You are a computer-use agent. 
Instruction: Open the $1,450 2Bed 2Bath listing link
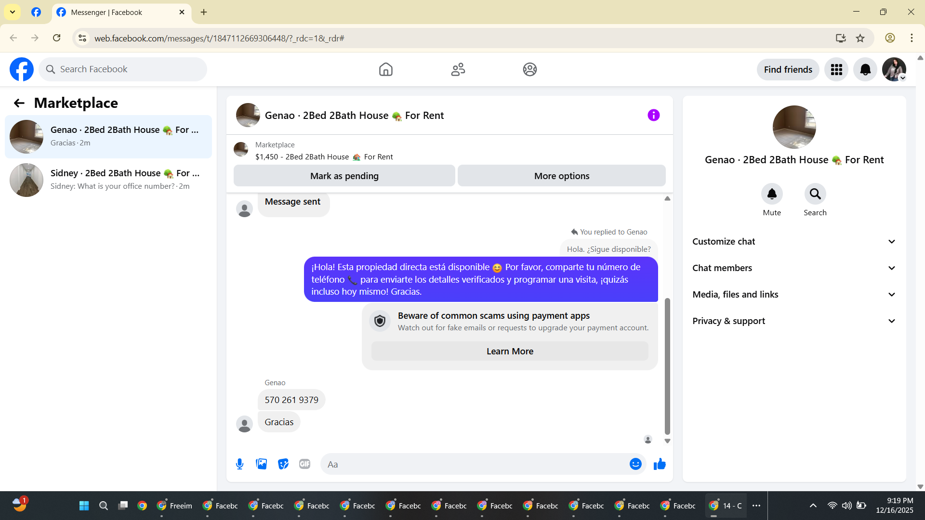tap(324, 157)
